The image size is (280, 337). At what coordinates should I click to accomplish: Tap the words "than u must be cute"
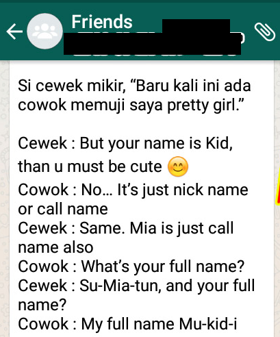90,166
